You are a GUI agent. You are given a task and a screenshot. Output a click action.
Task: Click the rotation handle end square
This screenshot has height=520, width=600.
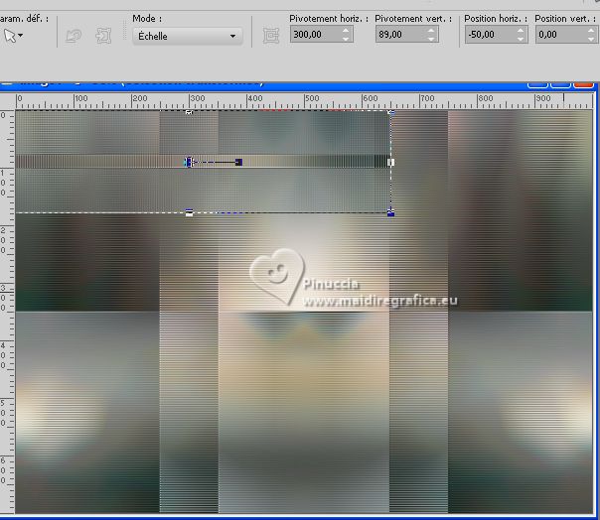[238, 162]
